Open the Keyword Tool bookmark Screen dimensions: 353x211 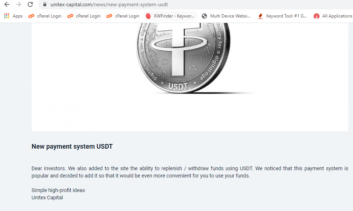click(x=282, y=16)
